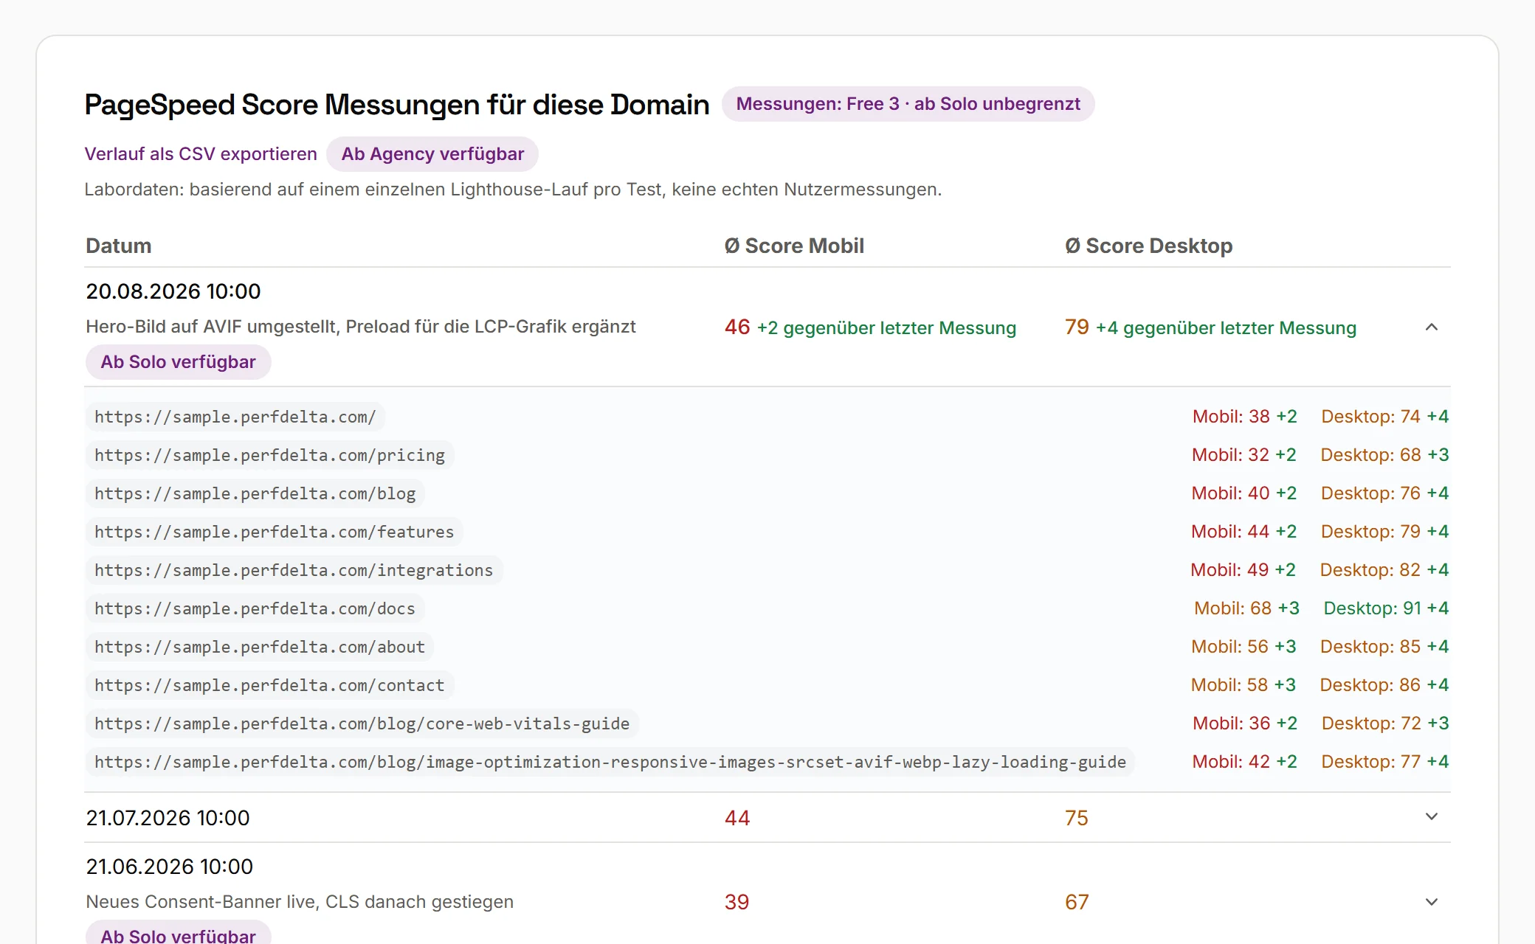Click 'Desktop: 74 +4' value
1535x944 pixels.
1385,417
